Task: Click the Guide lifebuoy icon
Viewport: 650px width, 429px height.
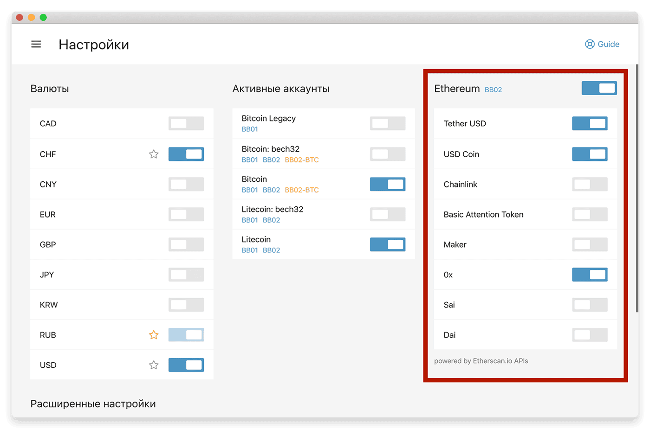Action: pos(590,44)
